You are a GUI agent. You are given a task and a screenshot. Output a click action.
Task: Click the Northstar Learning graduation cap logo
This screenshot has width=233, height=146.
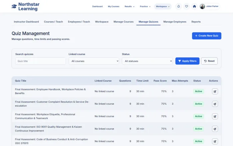click(14, 6)
